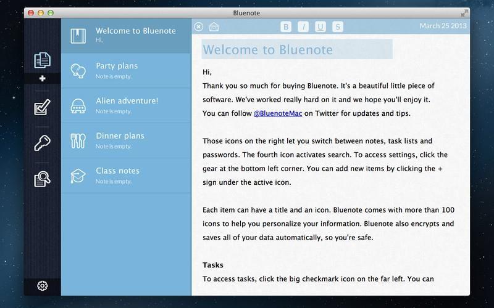Viewport: 494px width, 308px height.
Task: Open the Dinner plans note
Action: [x=126, y=140]
